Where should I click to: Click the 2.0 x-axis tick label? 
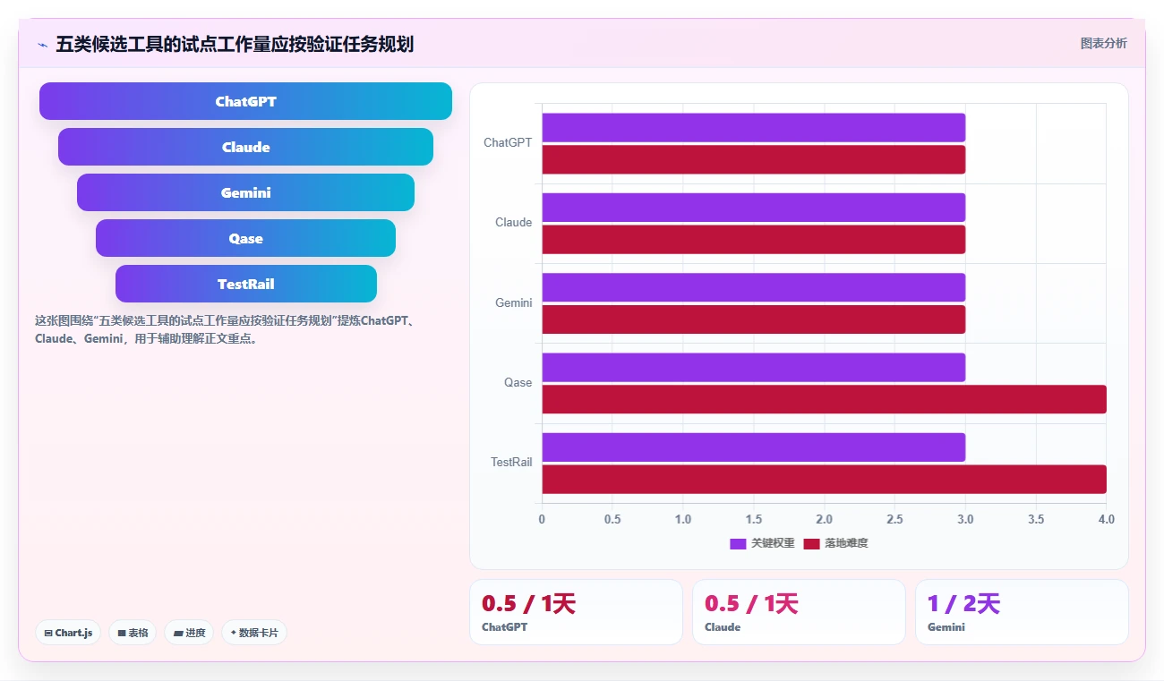click(x=824, y=519)
